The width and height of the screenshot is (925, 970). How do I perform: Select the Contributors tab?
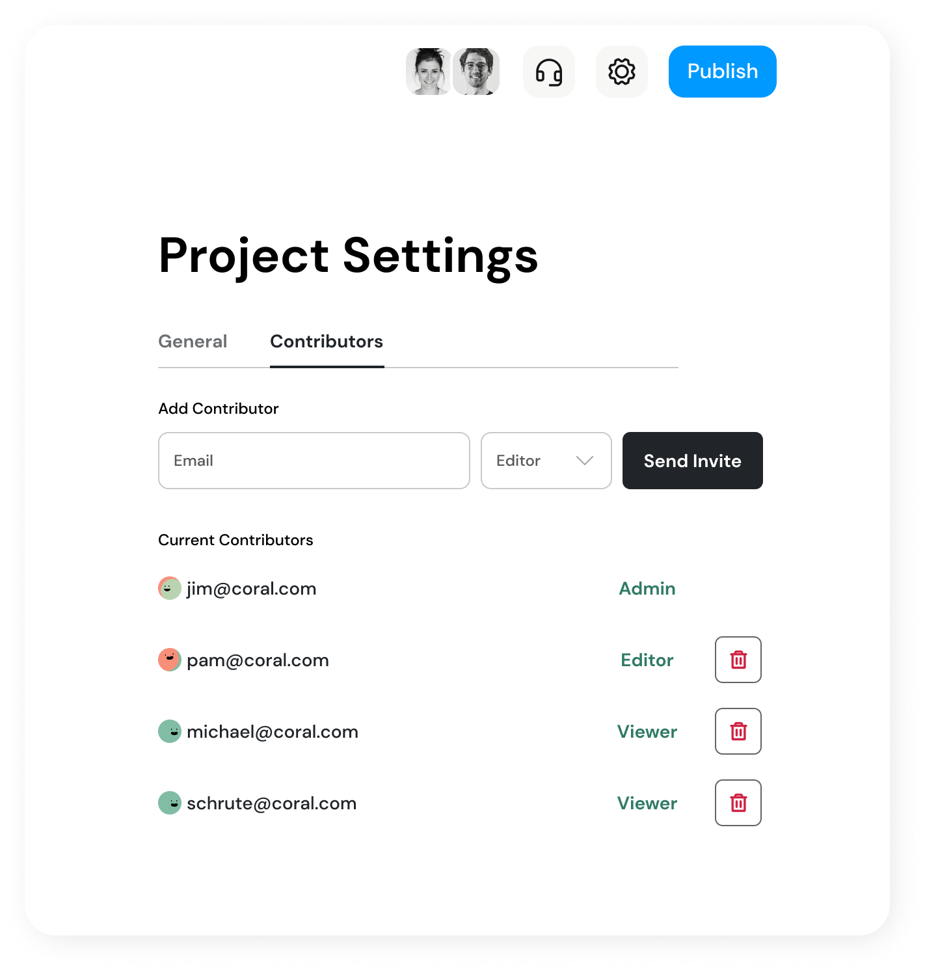pyautogui.click(x=327, y=342)
